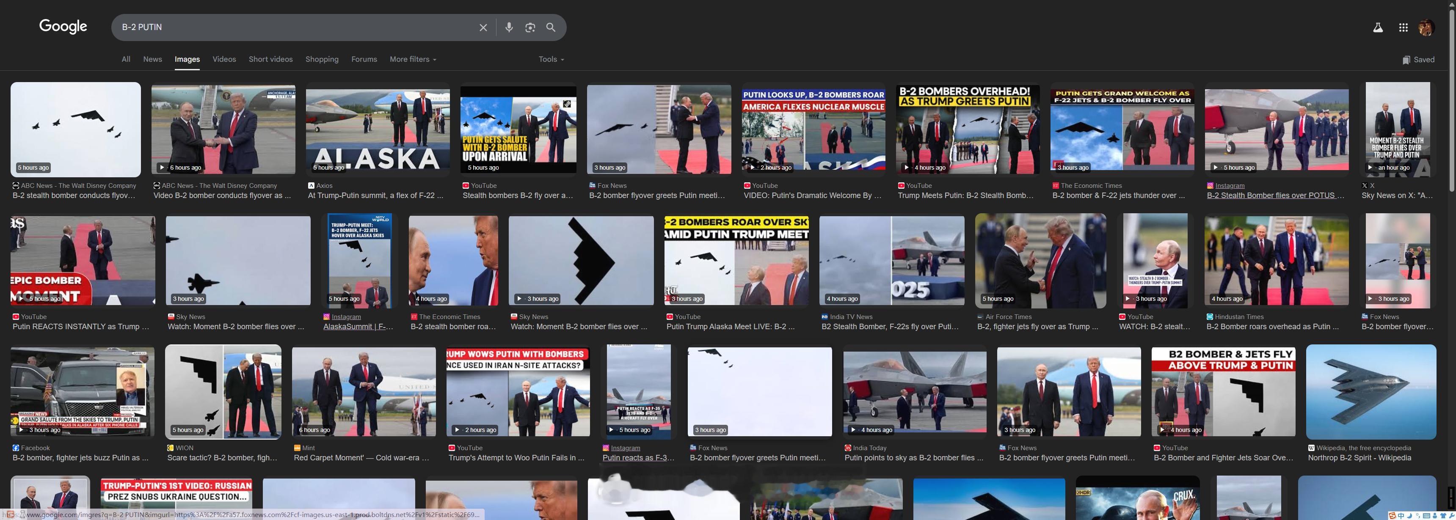Image resolution: width=1456 pixels, height=520 pixels.
Task: Click 'Putin Trump Alaska Meet LIVE: B-2' title
Action: pos(730,327)
